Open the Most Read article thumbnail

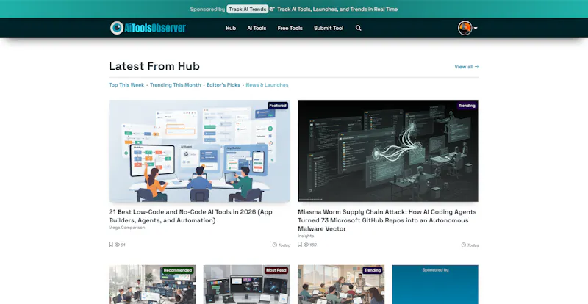click(x=247, y=284)
